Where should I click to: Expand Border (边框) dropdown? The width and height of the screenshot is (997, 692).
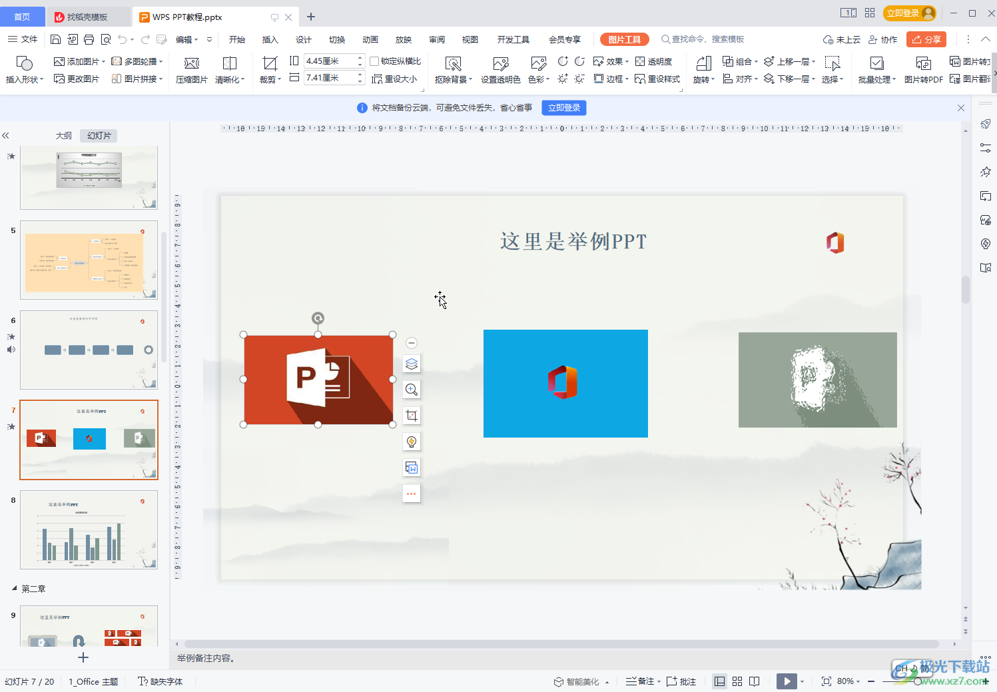click(x=627, y=79)
